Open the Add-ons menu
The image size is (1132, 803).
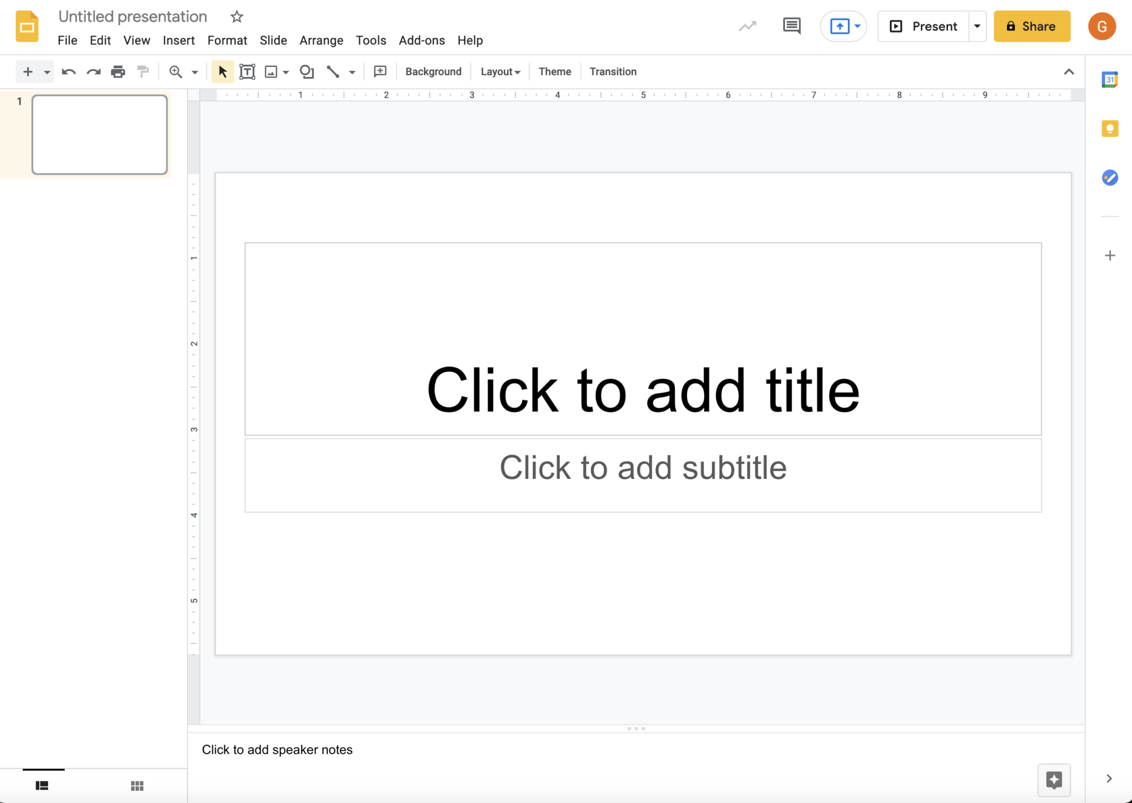[x=421, y=40]
